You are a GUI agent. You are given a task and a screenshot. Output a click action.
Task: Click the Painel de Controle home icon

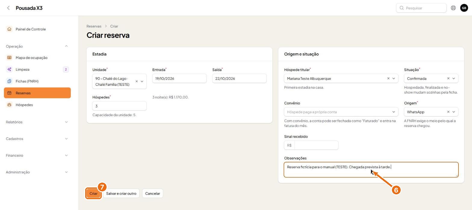pyautogui.click(x=9, y=29)
